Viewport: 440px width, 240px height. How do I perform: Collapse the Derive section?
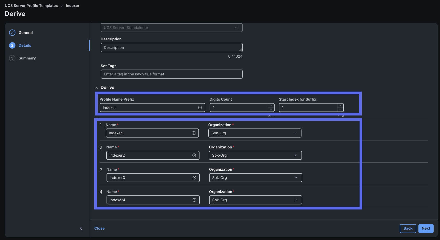[x=96, y=88]
